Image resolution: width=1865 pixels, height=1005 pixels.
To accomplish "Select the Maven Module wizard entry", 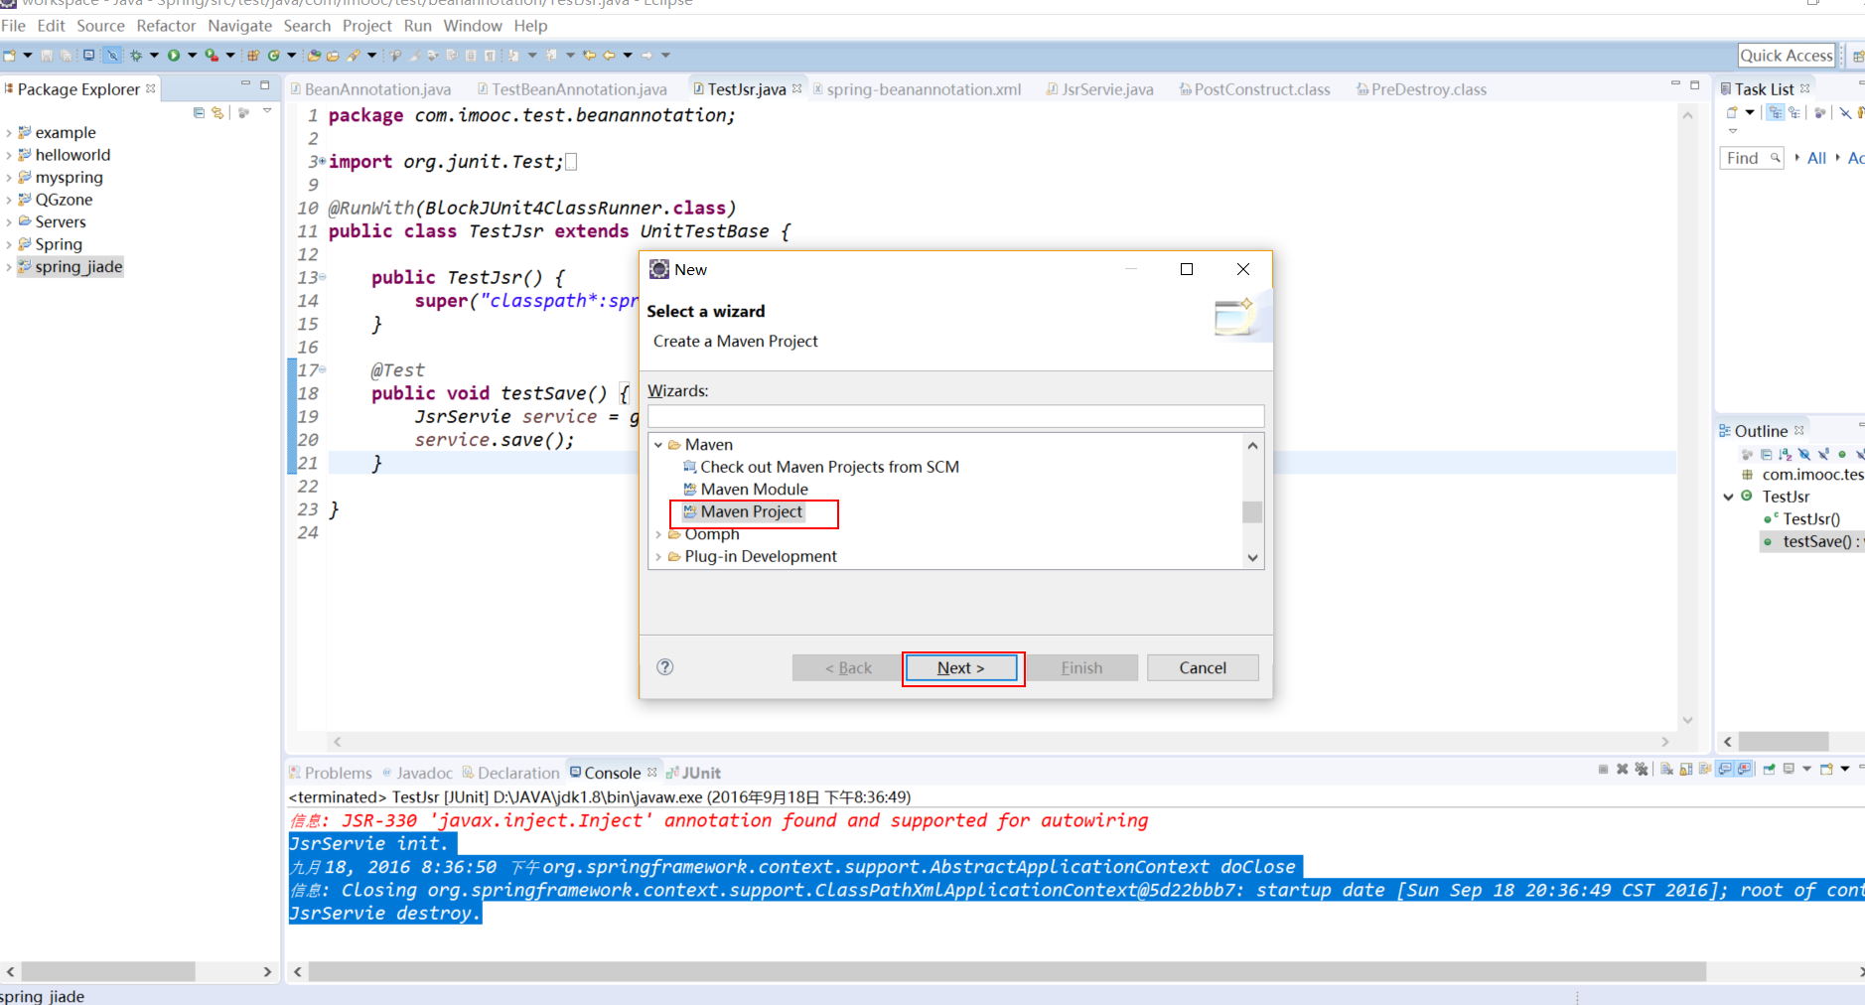I will pos(745,490).
